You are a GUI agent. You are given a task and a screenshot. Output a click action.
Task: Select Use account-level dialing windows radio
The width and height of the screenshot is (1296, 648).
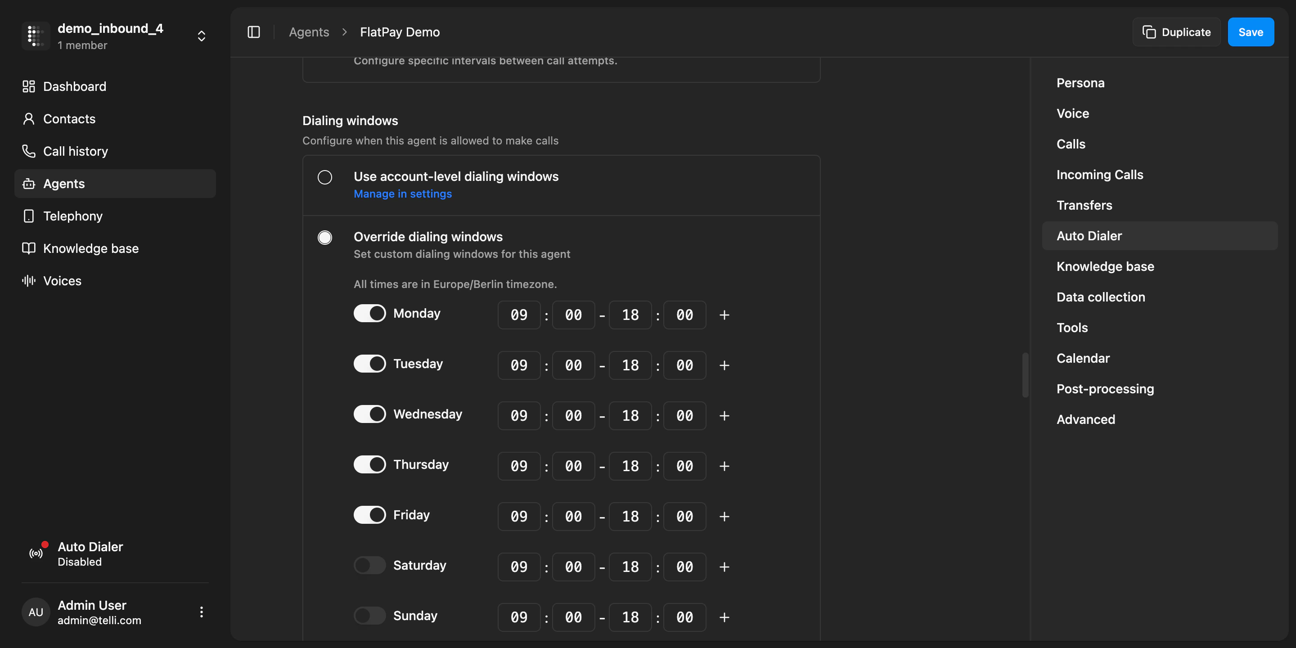coord(324,177)
